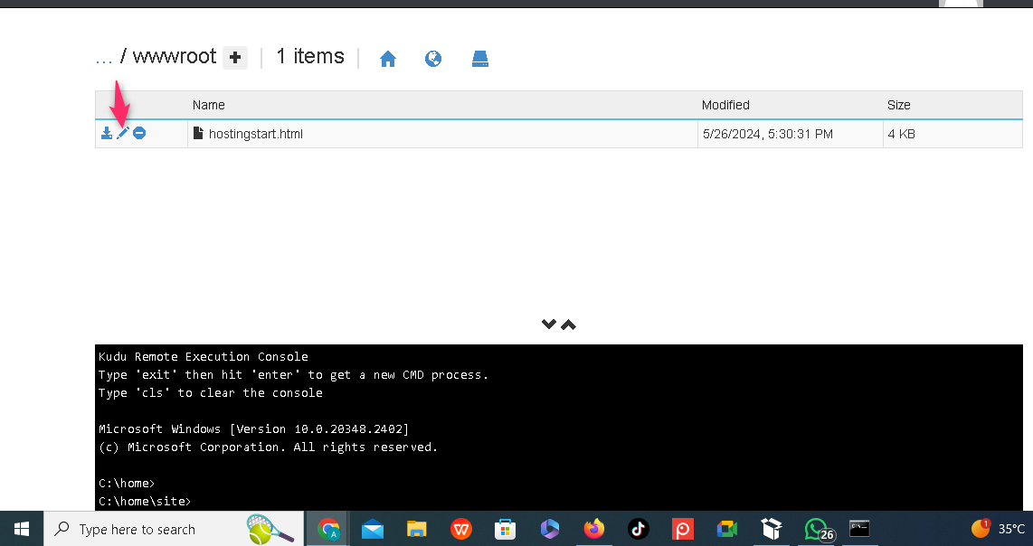Click the Kudu Remote Execution Console heading line

204,356
